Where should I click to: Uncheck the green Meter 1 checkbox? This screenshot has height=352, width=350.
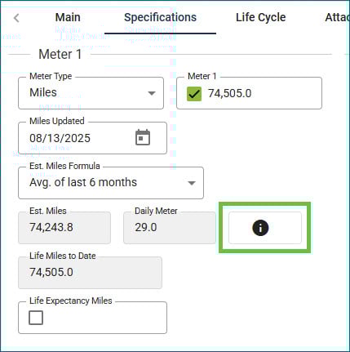tap(194, 94)
